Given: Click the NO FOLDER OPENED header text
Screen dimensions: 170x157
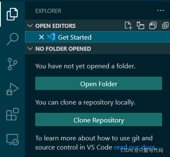Looking at the screenshot, I should tap(63, 49).
